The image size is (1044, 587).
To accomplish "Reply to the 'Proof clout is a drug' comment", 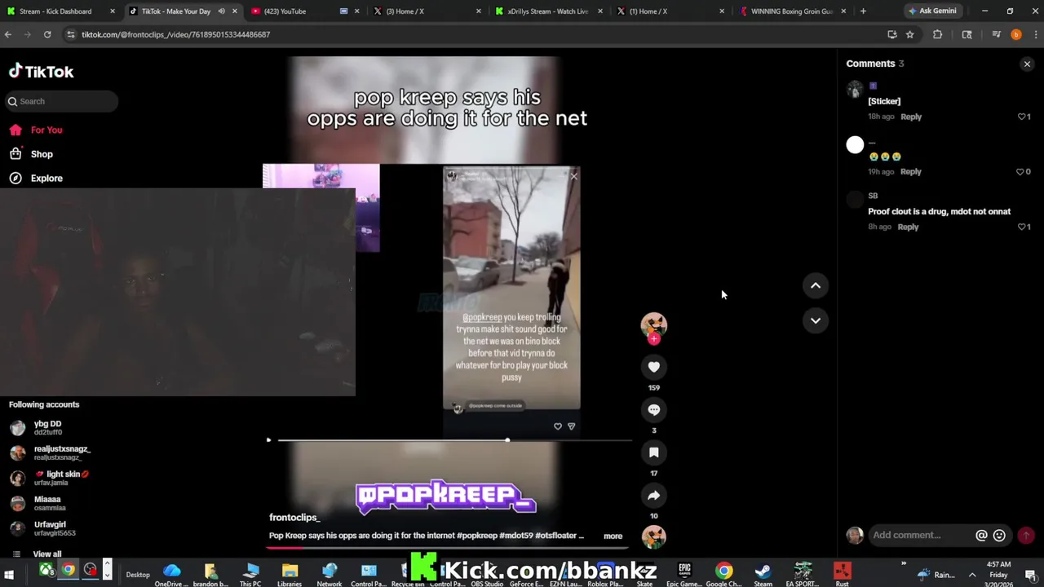I will 908,227.
